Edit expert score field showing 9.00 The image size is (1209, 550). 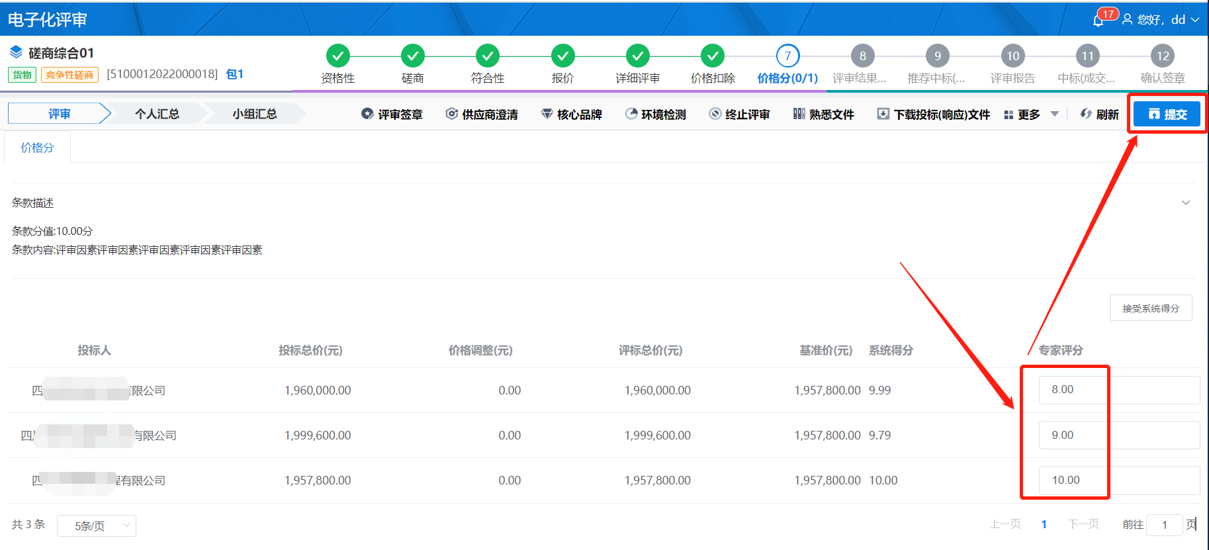[1119, 435]
